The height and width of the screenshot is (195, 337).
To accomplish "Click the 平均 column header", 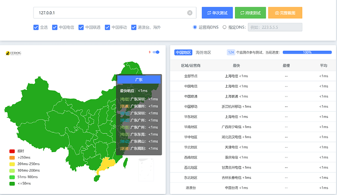I will (323, 66).
